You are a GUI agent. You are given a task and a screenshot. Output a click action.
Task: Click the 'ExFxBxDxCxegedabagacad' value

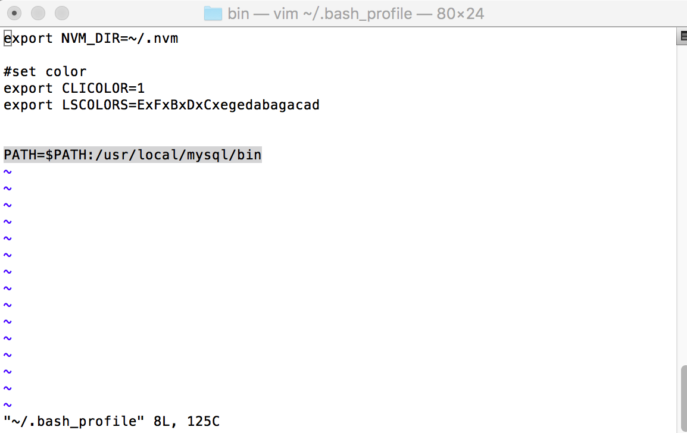pyautogui.click(x=228, y=105)
